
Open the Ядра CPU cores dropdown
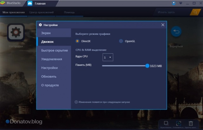pyautogui.click(x=108, y=57)
